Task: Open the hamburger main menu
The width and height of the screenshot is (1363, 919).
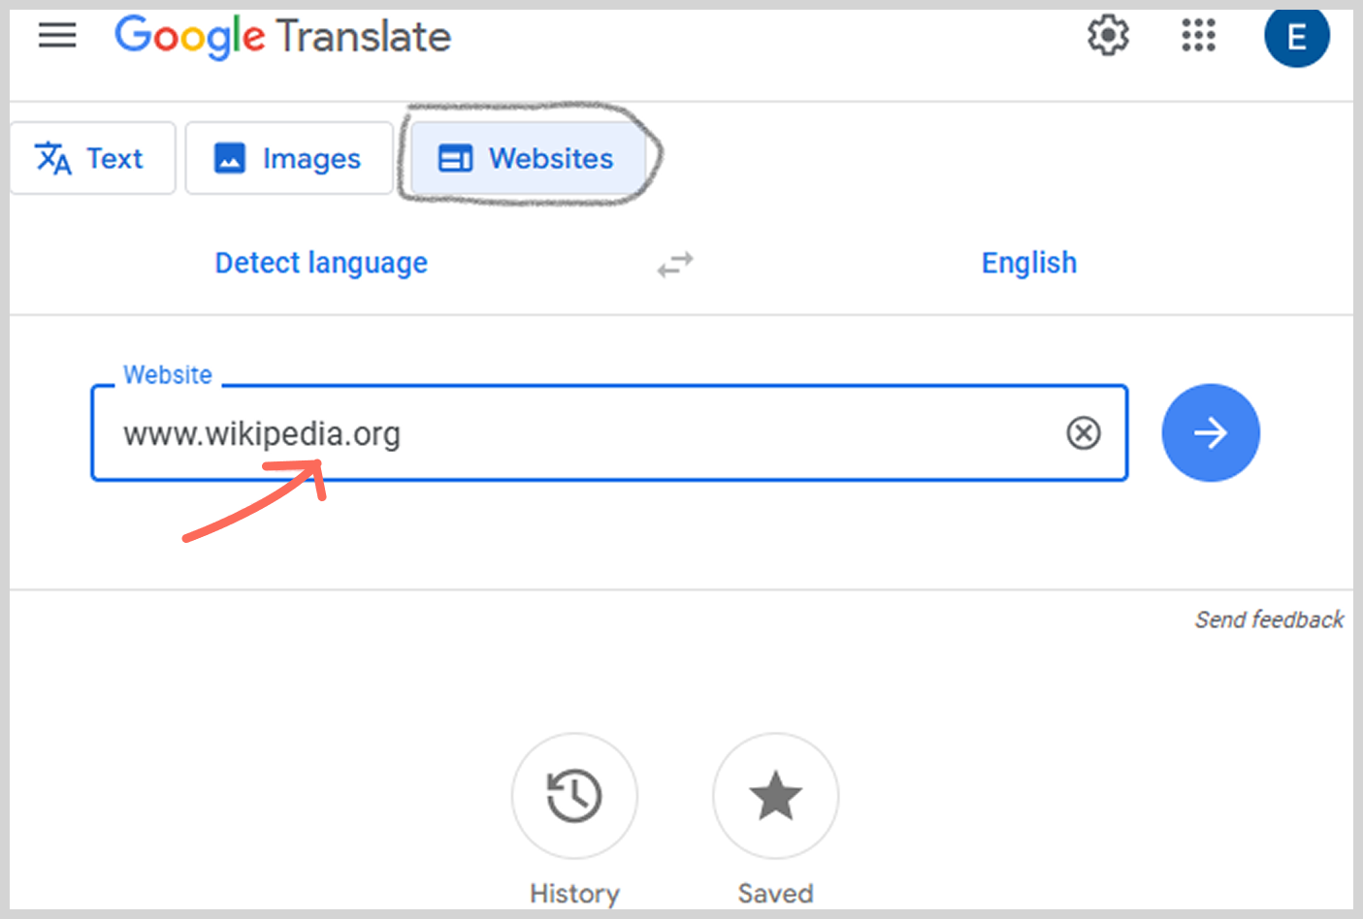Action: 57,36
